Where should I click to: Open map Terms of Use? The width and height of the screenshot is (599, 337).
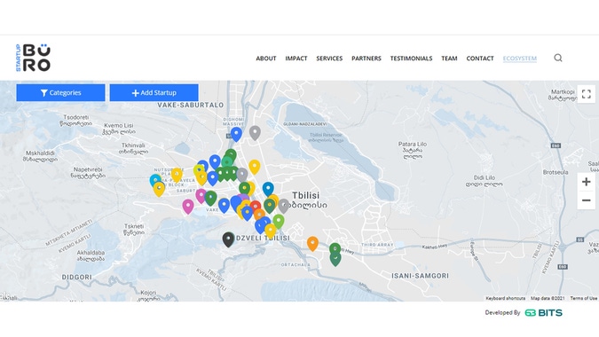point(583,298)
